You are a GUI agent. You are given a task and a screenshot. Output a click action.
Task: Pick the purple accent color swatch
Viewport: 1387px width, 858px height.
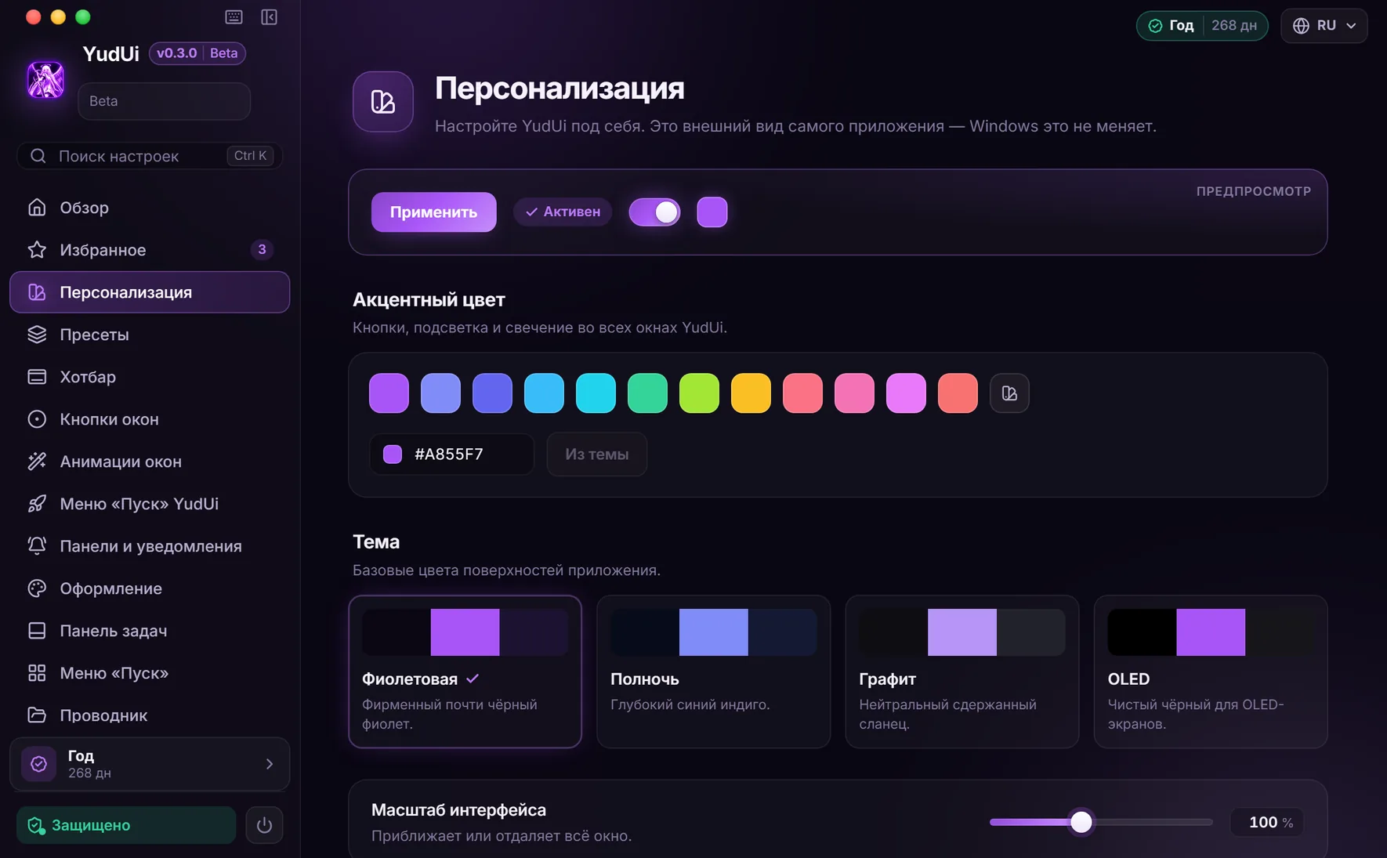click(x=389, y=393)
